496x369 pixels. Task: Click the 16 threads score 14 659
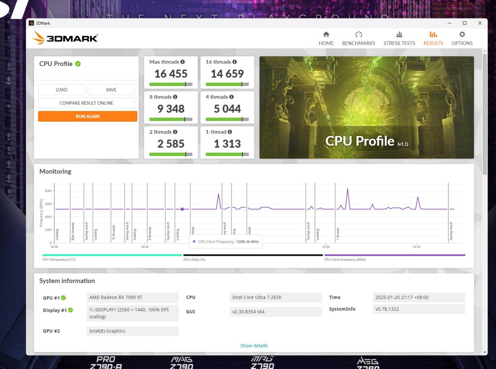pos(227,74)
